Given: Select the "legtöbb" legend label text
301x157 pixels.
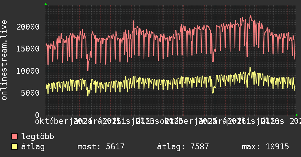Looking at the screenshot, I should [x=38, y=136].
